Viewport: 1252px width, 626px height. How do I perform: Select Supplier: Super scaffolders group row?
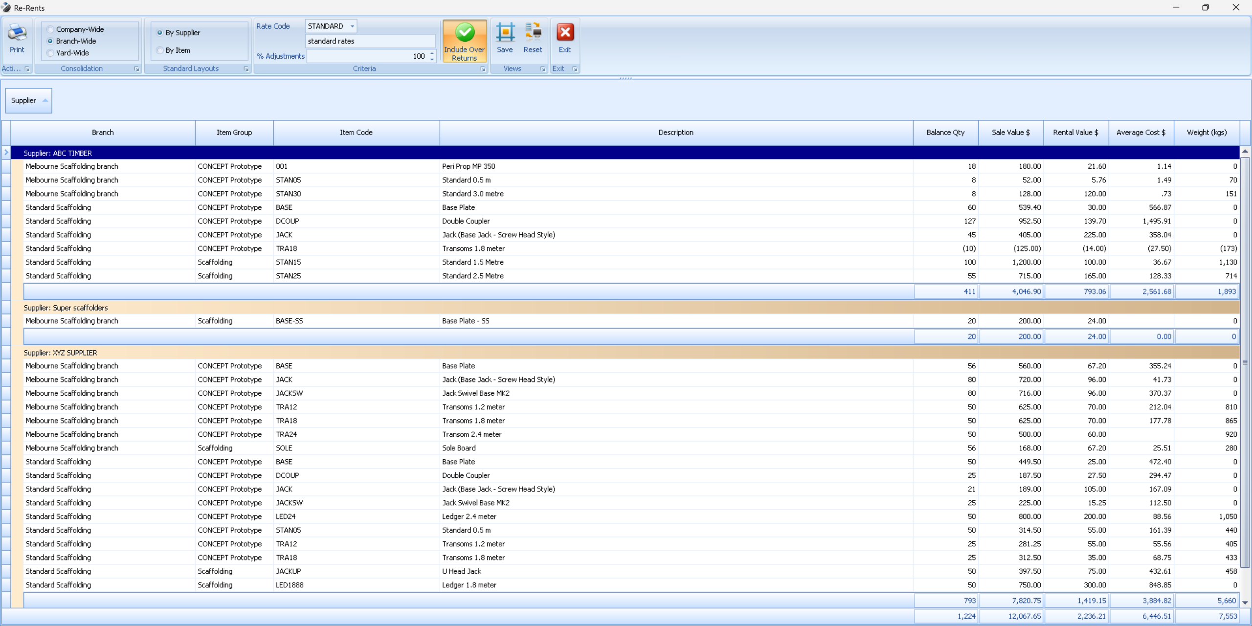click(66, 308)
